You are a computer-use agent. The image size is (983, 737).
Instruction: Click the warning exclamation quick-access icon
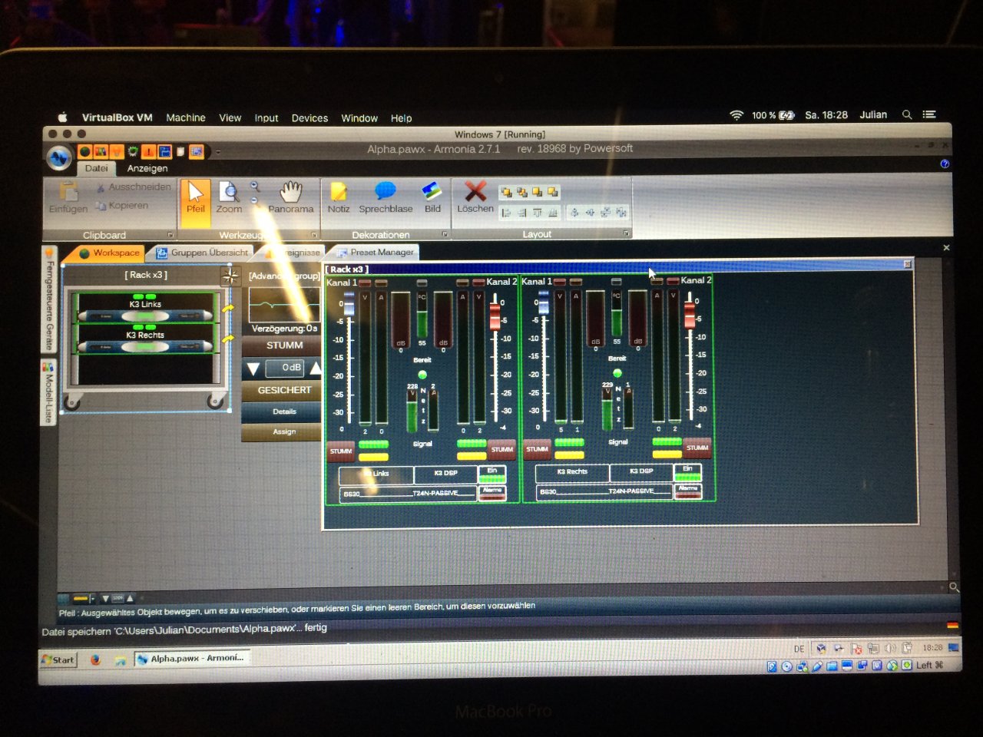[x=149, y=151]
